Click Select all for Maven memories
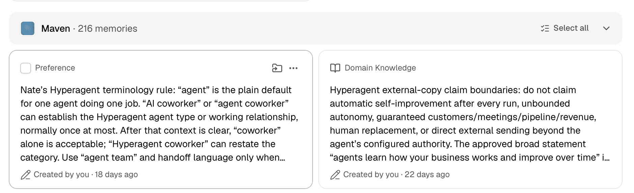634x193 pixels. tap(565, 28)
